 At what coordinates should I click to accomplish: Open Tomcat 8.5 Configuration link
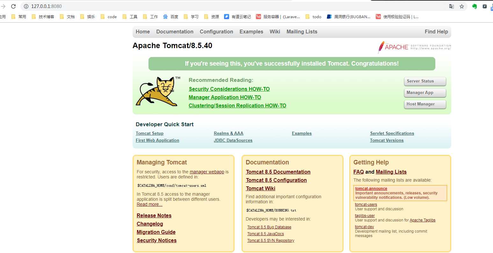click(276, 180)
